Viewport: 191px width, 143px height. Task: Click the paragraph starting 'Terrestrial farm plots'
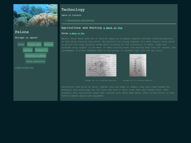(118, 91)
